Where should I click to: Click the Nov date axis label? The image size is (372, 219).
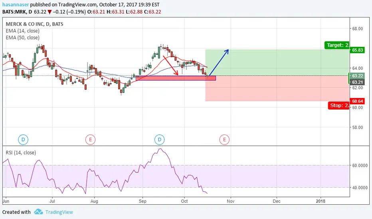click(x=231, y=201)
